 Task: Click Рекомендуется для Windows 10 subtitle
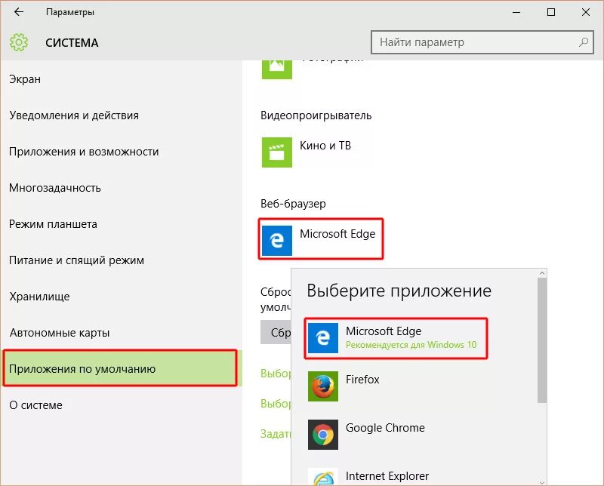[x=411, y=345]
